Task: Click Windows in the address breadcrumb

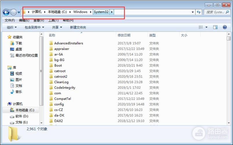Action: [80, 12]
